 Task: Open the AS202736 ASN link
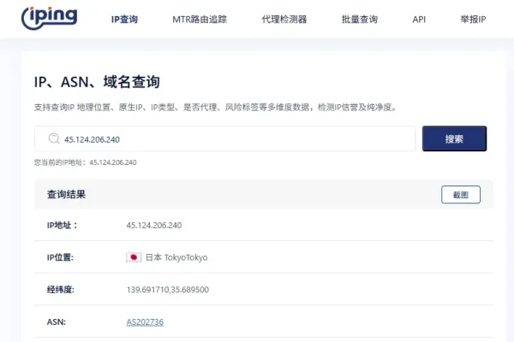pyautogui.click(x=145, y=322)
